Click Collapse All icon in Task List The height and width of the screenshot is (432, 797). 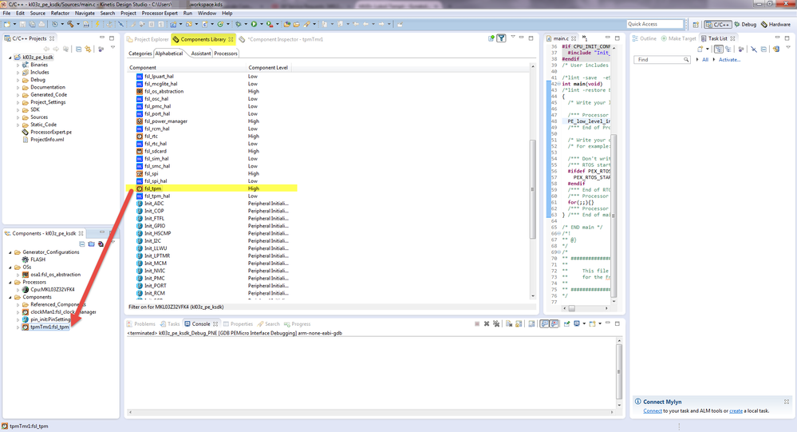pyautogui.click(x=764, y=49)
